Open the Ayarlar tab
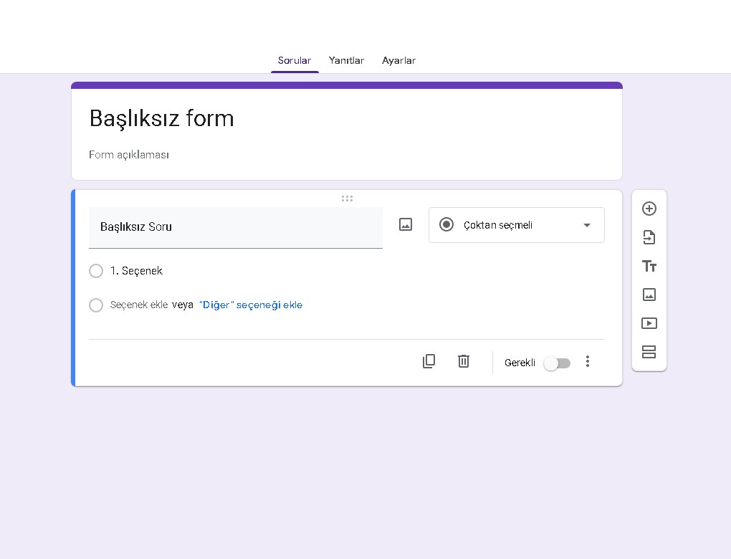Screen dimensions: 731x559 (x=398, y=61)
